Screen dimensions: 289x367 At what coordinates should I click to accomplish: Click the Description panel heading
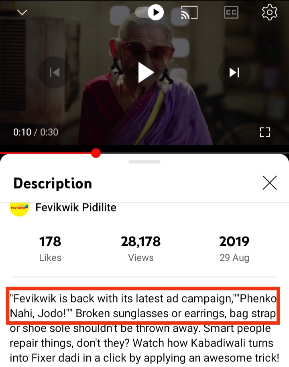pyautogui.click(x=53, y=183)
